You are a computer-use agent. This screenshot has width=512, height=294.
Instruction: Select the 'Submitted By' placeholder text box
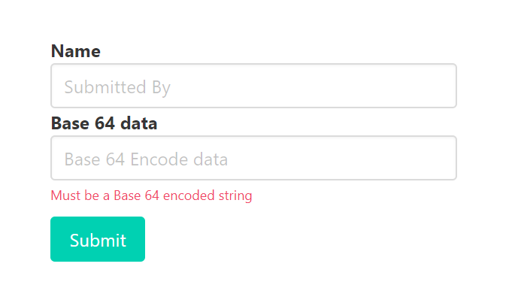click(253, 86)
